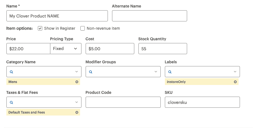
Task: Uncheck the Show in Register checkbox
Action: click(40, 28)
